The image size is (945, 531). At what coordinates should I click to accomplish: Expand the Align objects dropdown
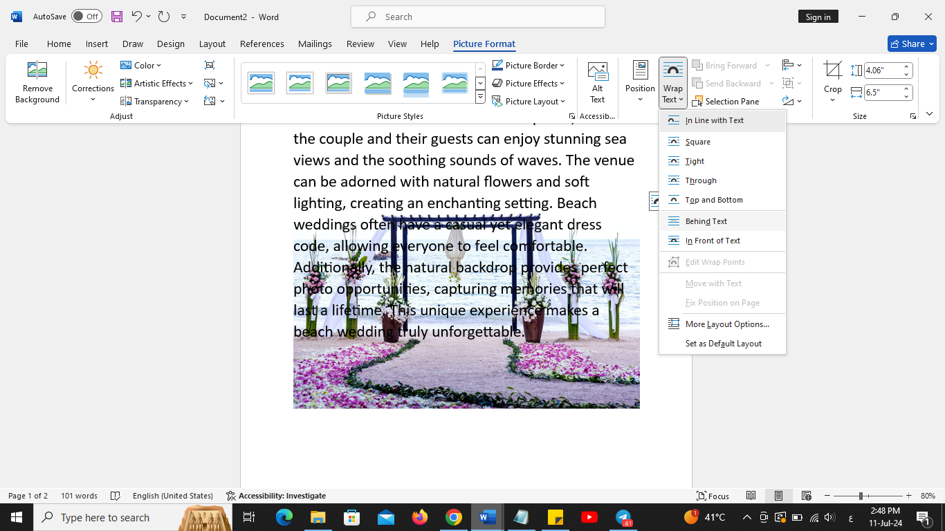click(x=792, y=65)
